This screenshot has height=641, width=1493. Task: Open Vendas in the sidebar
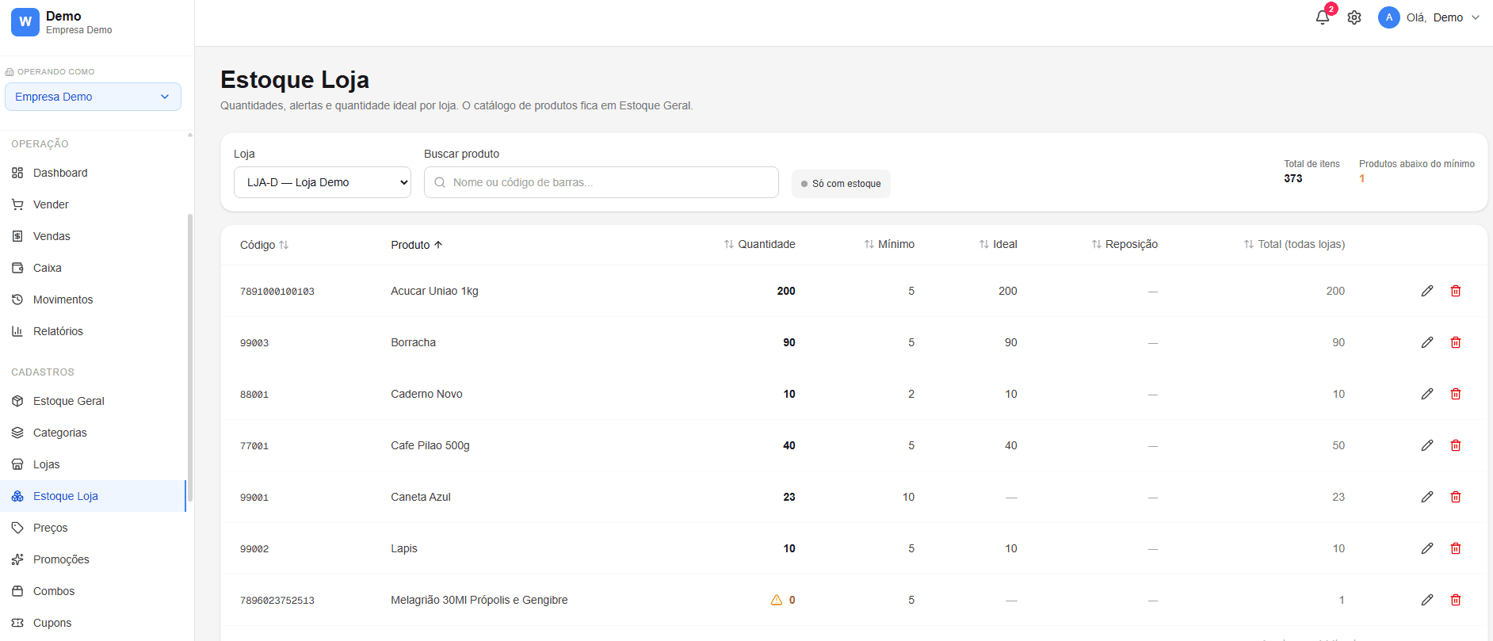(93, 236)
